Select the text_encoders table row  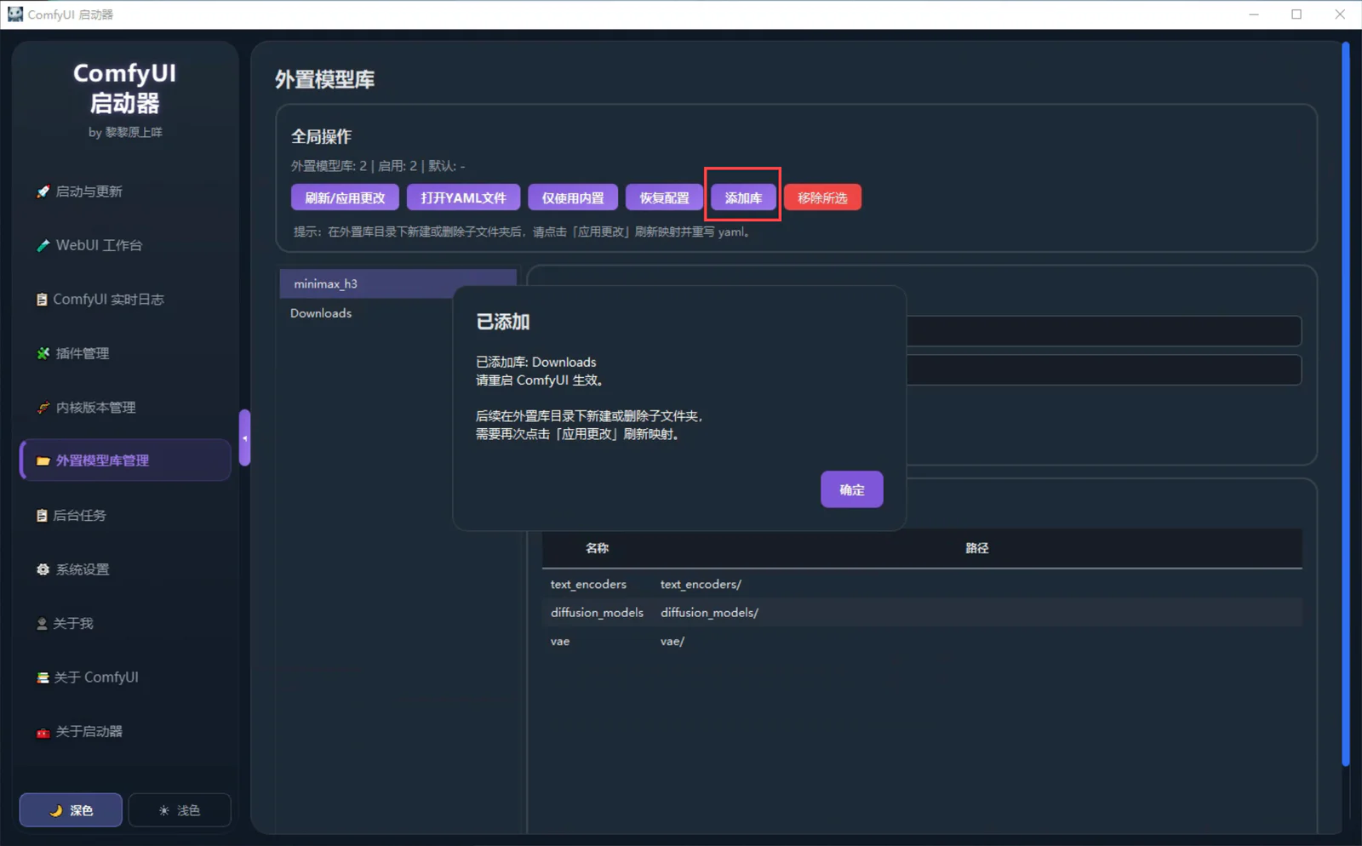click(x=922, y=584)
